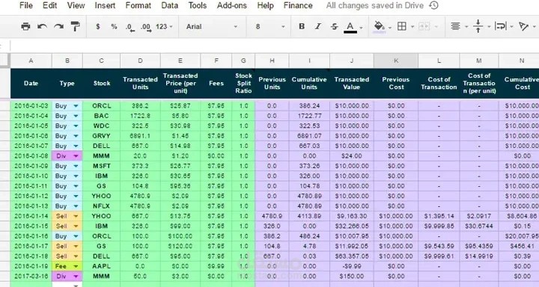The height and width of the screenshot is (287, 539).
Task: Select the ORCL cell dated 2016-01-03
Action: coord(101,106)
